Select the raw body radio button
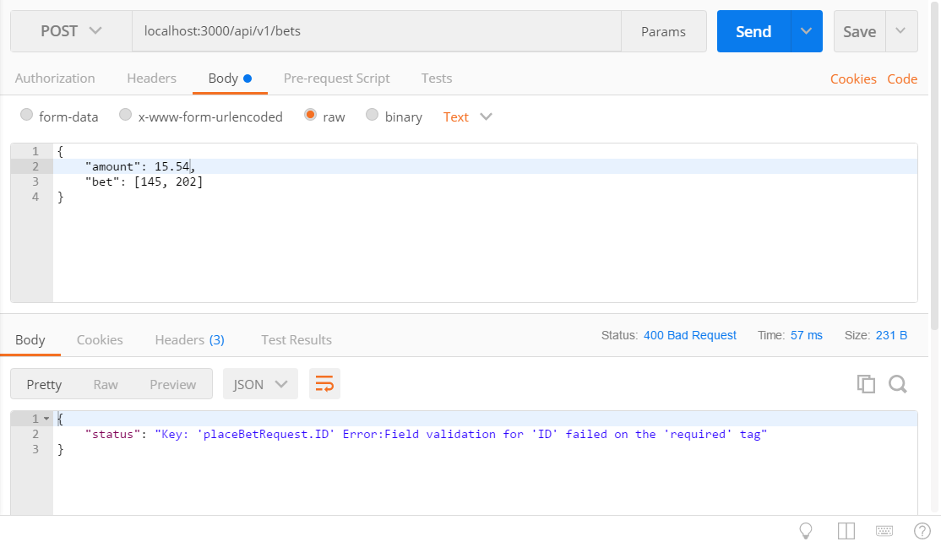 click(310, 115)
